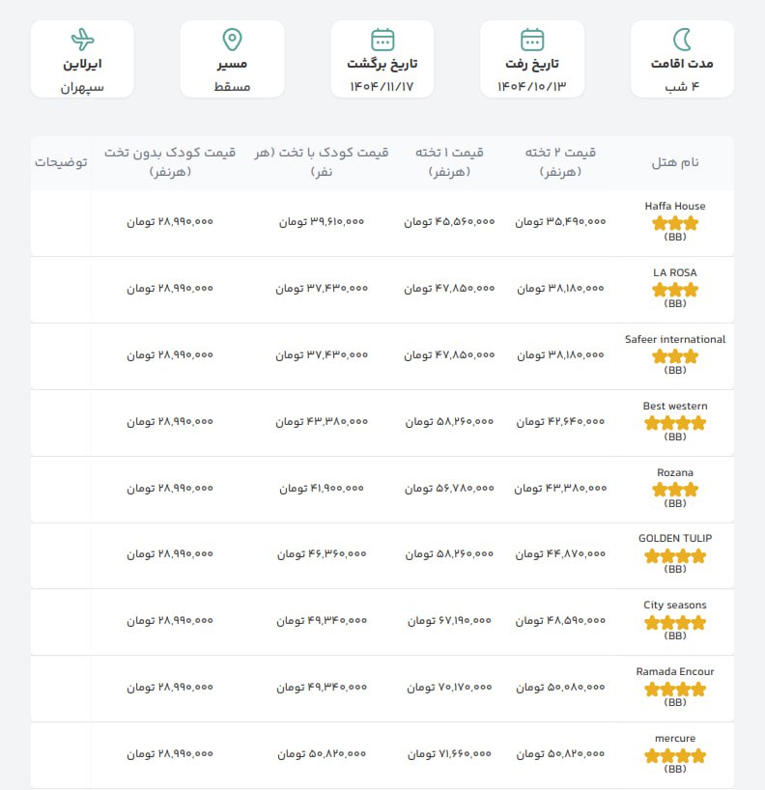The image size is (765, 790).
Task: Click the moon stay duration icon
Action: [x=683, y=40]
